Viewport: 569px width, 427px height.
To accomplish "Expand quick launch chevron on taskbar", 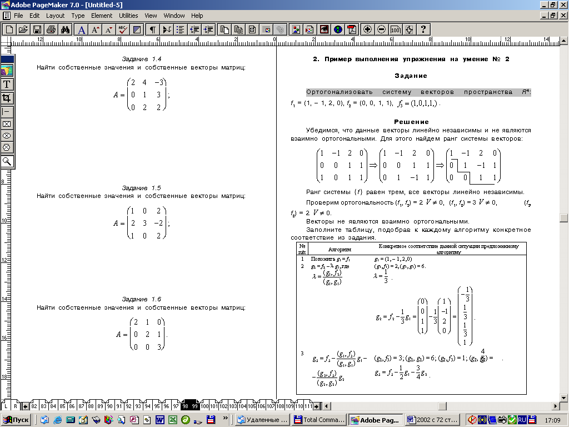I will (225, 418).
